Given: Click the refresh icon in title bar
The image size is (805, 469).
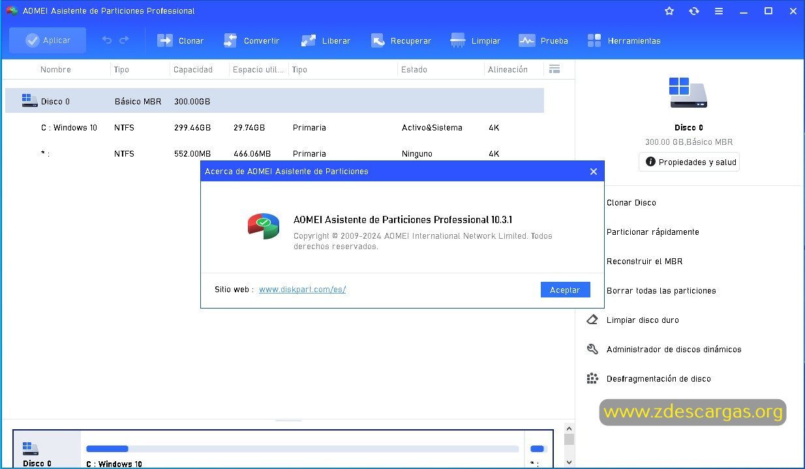Looking at the screenshot, I should click(x=693, y=11).
